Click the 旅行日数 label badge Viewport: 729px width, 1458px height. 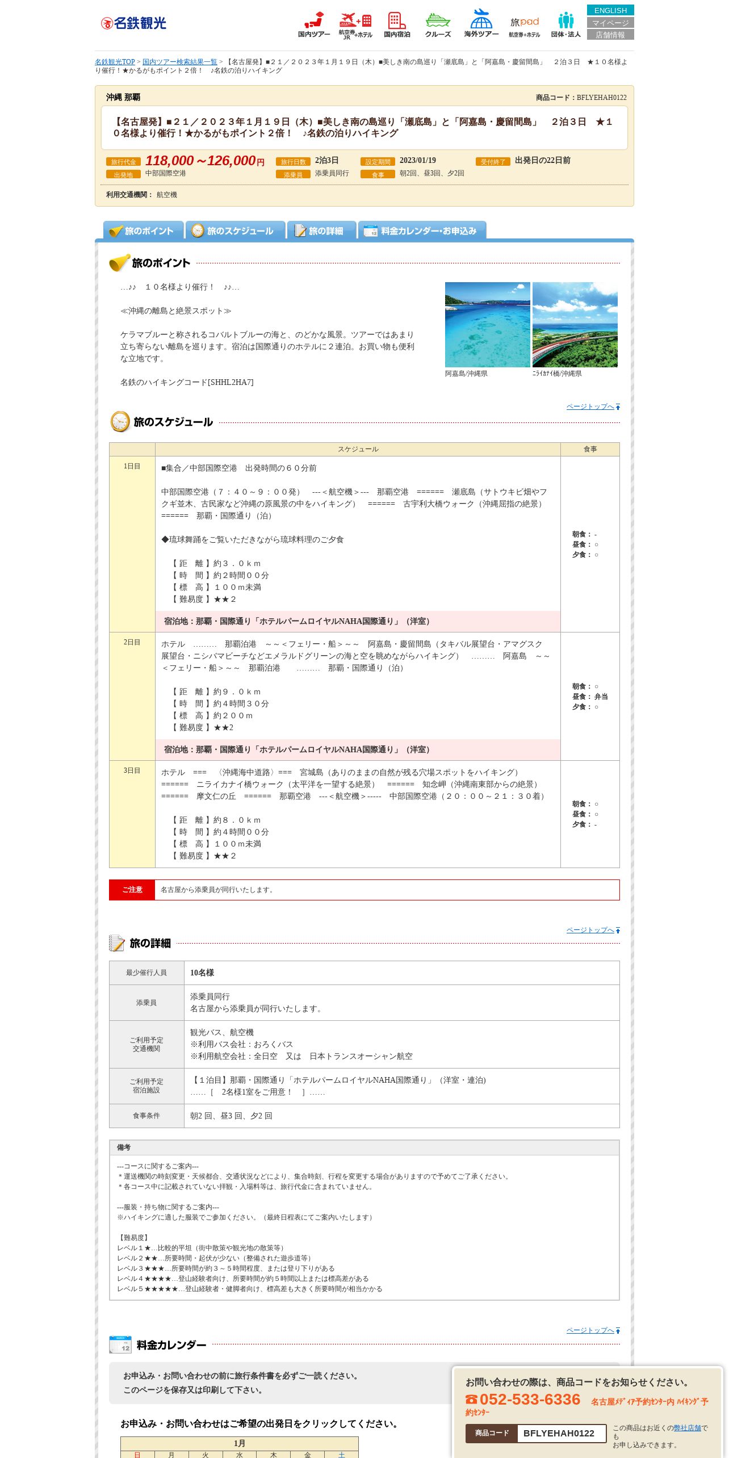(293, 162)
